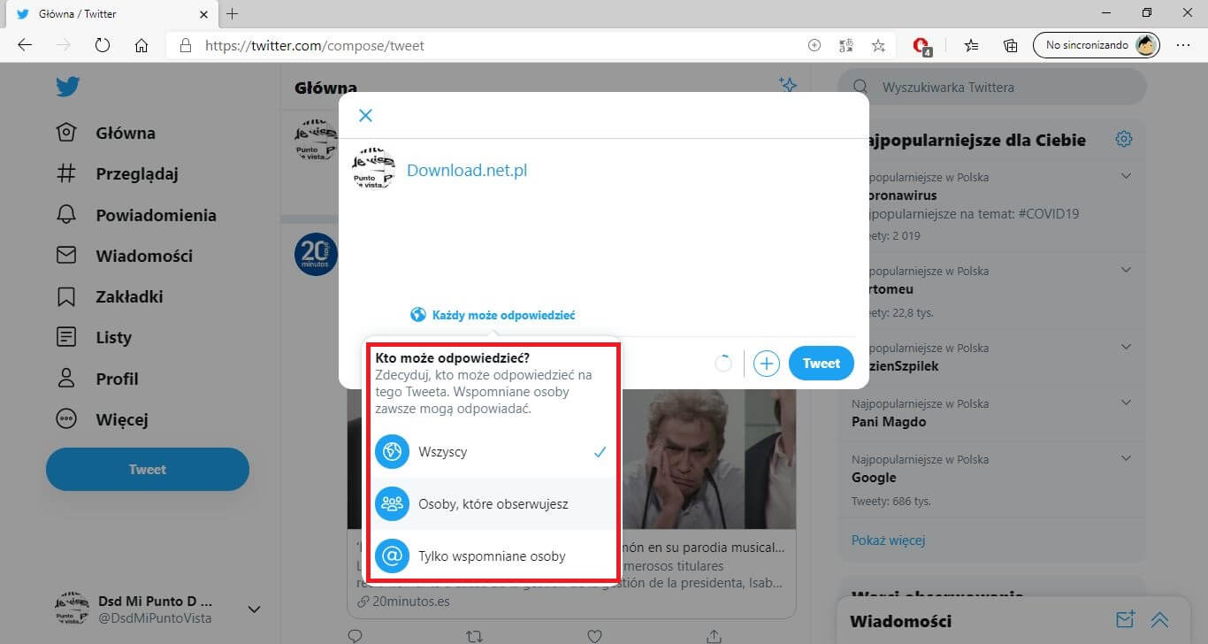The image size is (1208, 644).
Task: Click the plus-in-circle icon in address bar
Action: (814, 45)
